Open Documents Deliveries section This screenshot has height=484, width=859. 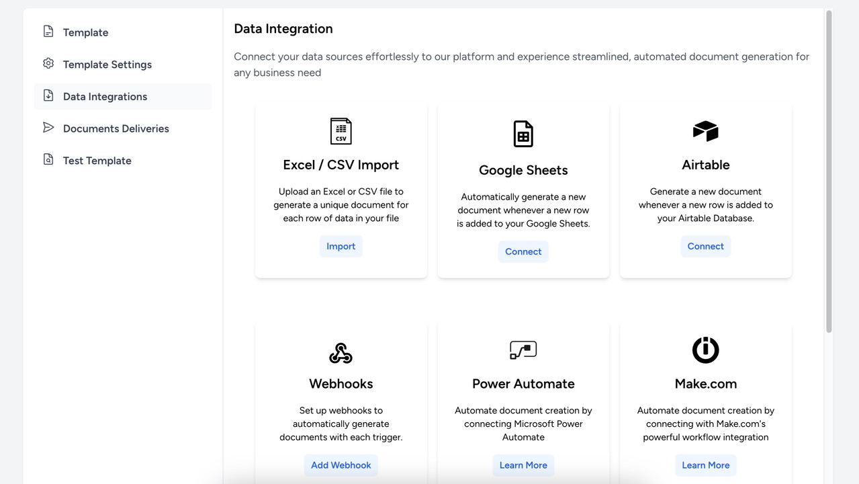click(x=116, y=128)
